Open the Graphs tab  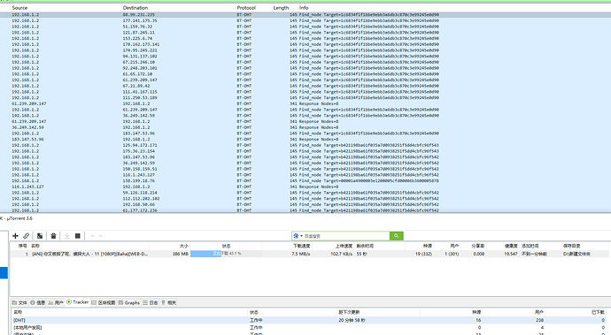(129, 302)
